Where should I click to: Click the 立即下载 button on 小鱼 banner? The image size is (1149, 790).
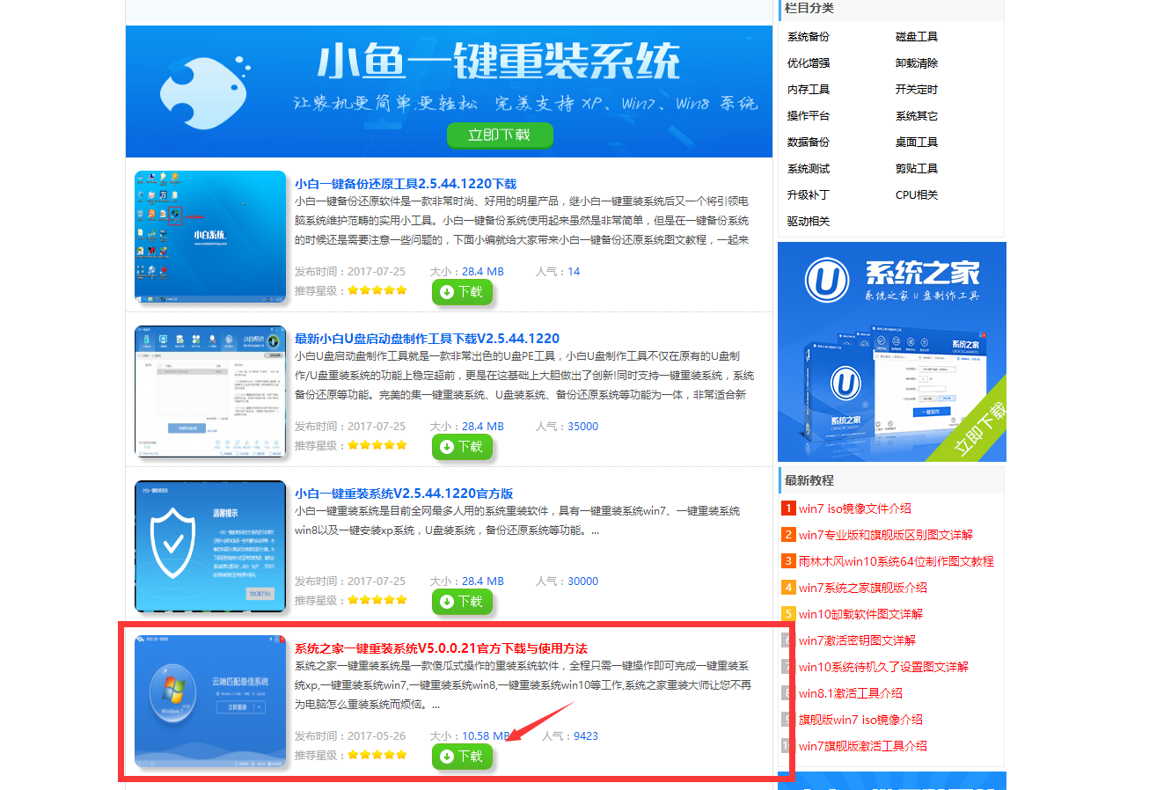(x=499, y=135)
